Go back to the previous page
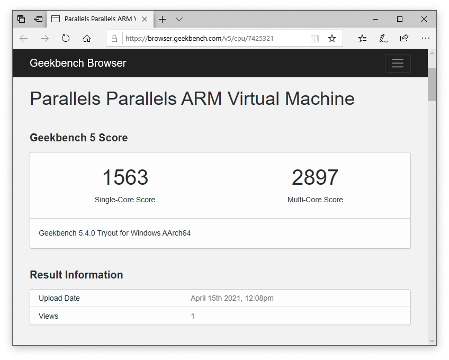 23,38
